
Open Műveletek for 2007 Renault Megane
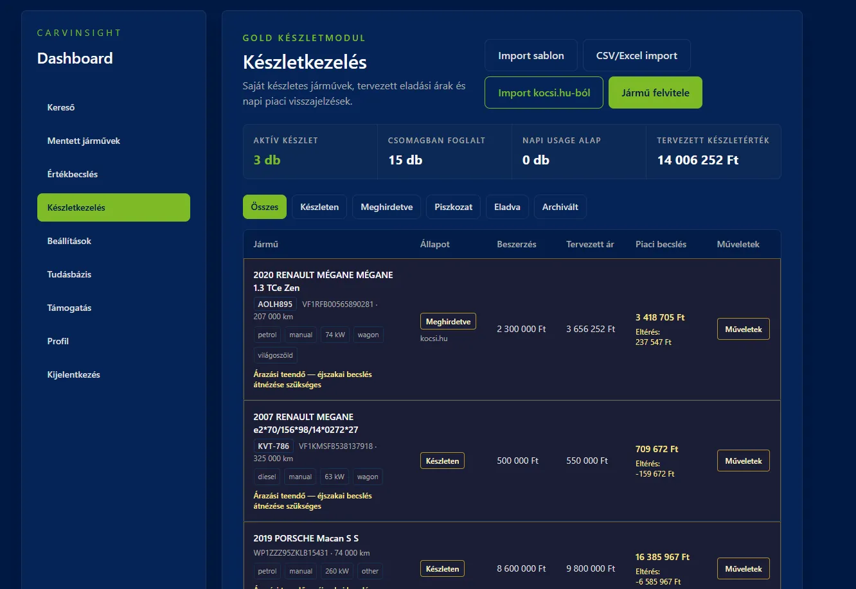pyautogui.click(x=744, y=461)
